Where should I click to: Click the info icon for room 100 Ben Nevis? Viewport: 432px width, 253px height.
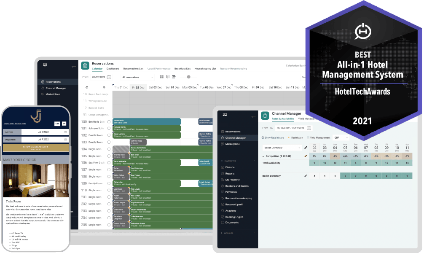(x=109, y=121)
